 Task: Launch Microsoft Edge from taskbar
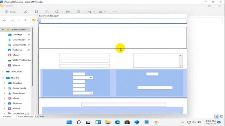(x=117, y=122)
